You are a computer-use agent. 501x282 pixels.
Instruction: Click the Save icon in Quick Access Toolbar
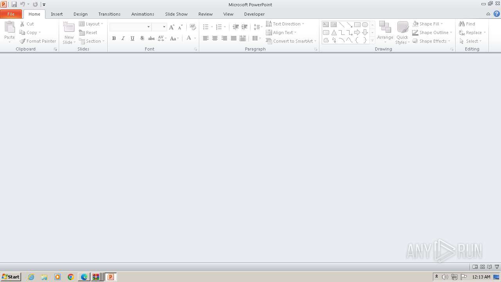(x=14, y=4)
